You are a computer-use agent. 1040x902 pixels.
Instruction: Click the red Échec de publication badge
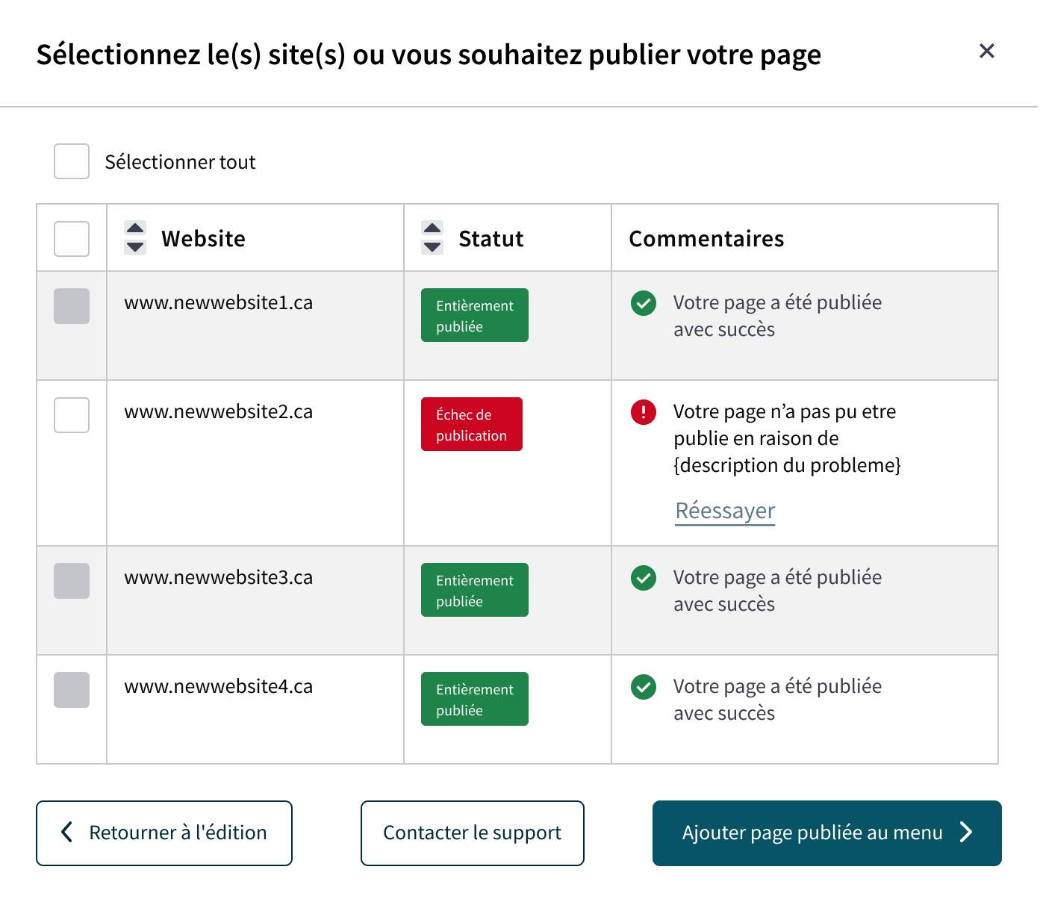point(472,424)
